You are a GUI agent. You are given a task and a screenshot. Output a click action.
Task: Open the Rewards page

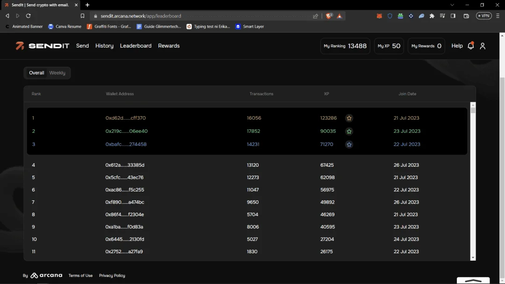pos(169,46)
